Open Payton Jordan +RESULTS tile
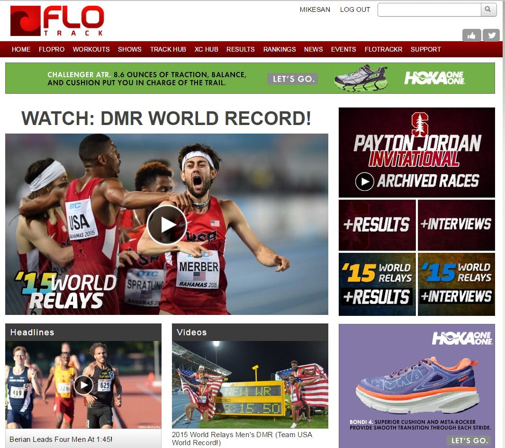The height and width of the screenshot is (448, 505). click(377, 225)
